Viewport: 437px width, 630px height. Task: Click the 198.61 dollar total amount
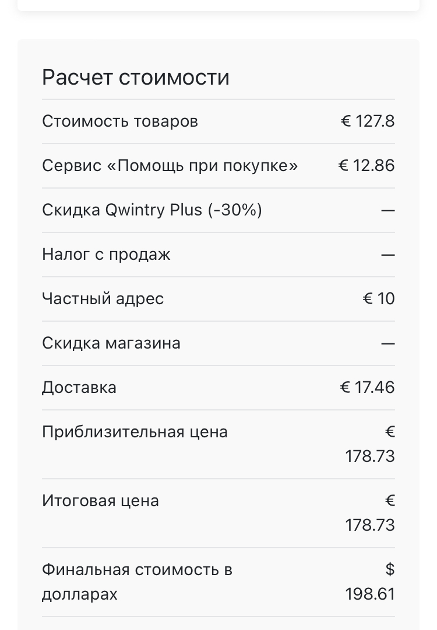point(370,594)
